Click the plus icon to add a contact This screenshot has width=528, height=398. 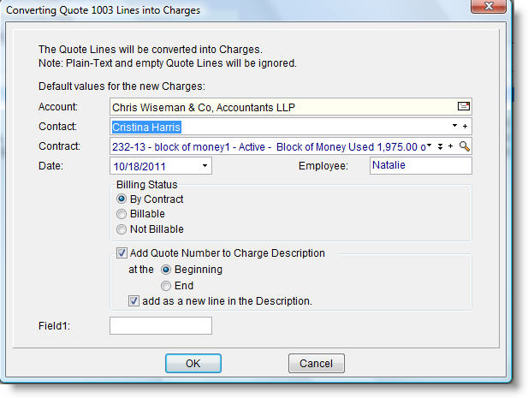(466, 127)
